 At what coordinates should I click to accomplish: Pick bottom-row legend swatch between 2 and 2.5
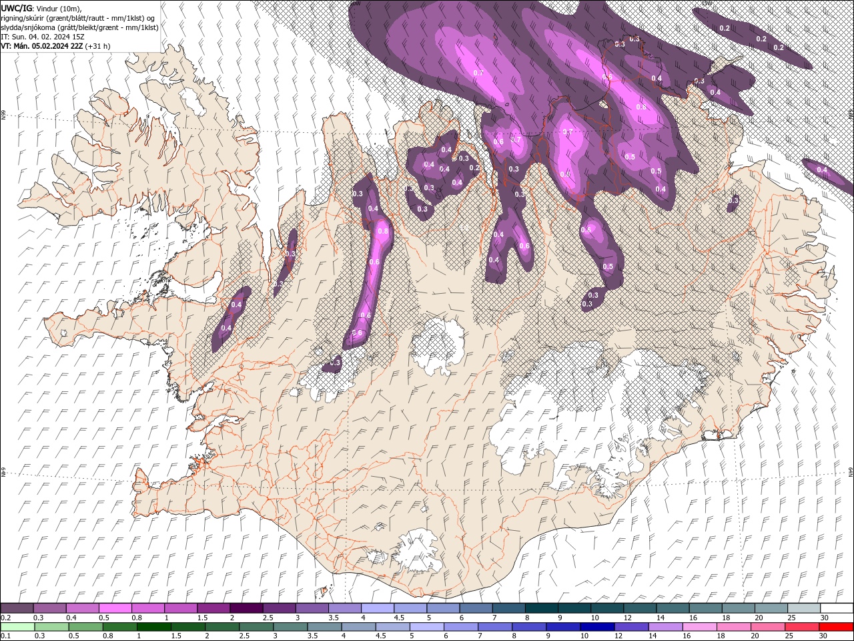click(x=222, y=627)
